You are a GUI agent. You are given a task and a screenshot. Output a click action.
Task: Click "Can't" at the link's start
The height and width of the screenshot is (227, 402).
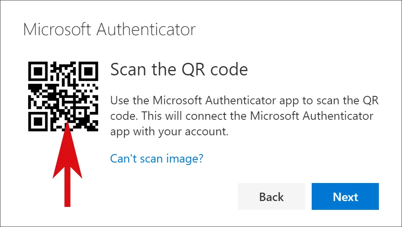121,158
